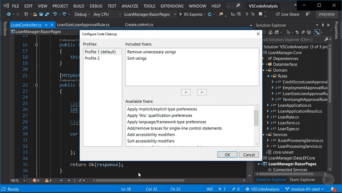The width and height of the screenshot is (342, 193).
Task: Click OK in Configure Code Cleanup dialog
Action: tap(227, 155)
